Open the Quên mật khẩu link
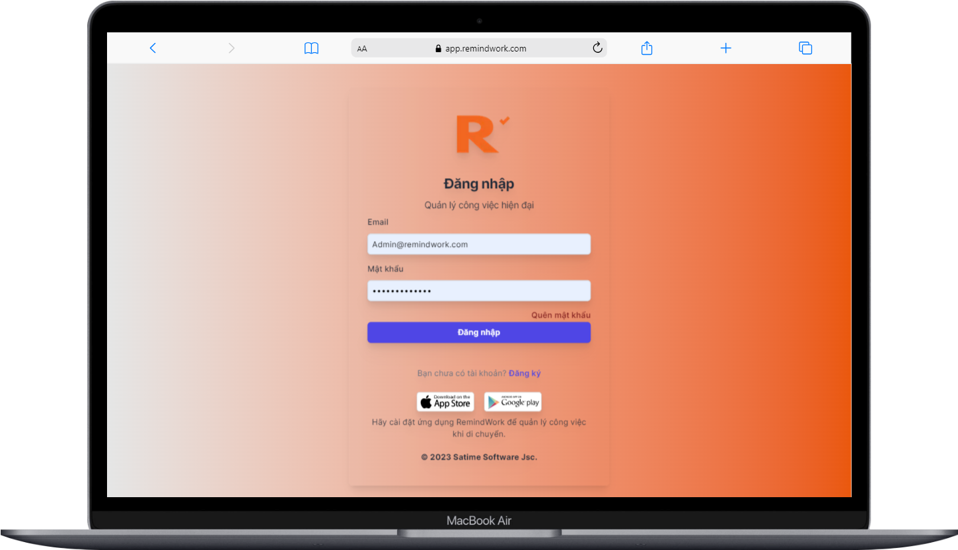This screenshot has height=550, width=958. tap(560, 315)
